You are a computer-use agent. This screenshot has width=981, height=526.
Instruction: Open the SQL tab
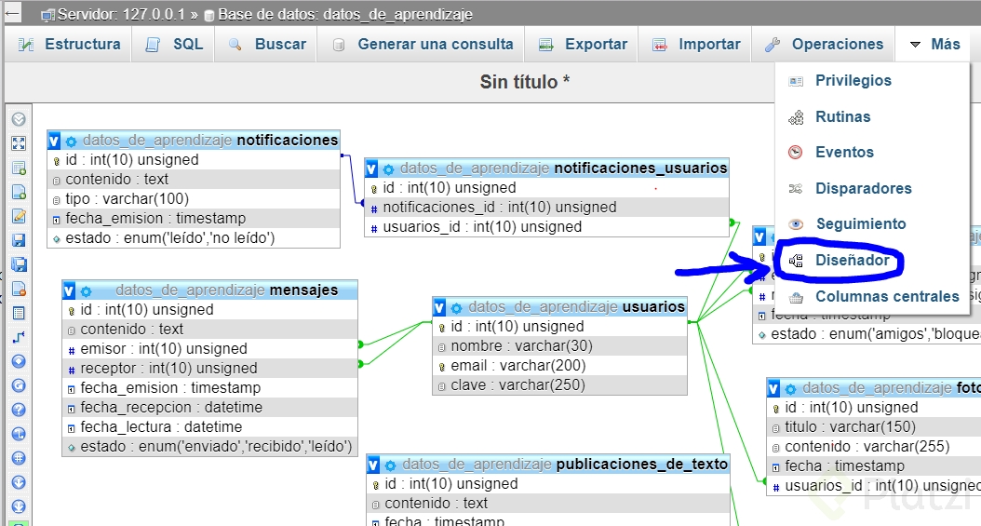coord(175,45)
